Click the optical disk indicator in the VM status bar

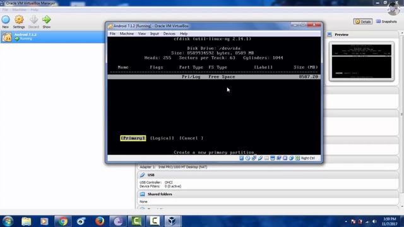tap(247, 158)
